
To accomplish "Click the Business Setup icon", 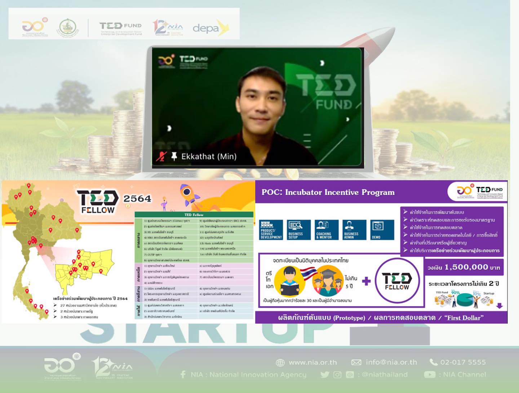I will pyautogui.click(x=299, y=230).
